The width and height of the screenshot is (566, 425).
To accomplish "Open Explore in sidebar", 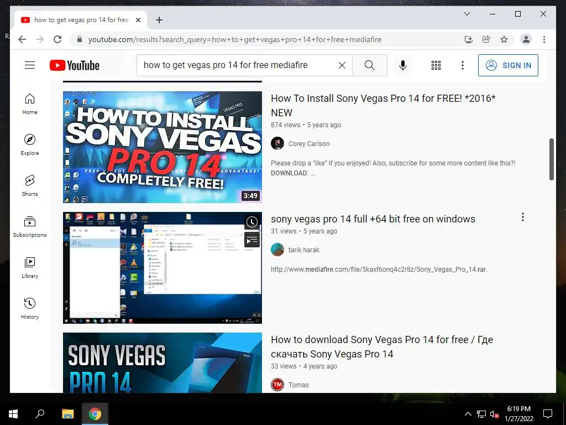I will [30, 145].
